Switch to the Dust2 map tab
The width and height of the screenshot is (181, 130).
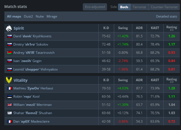coord(28,16)
